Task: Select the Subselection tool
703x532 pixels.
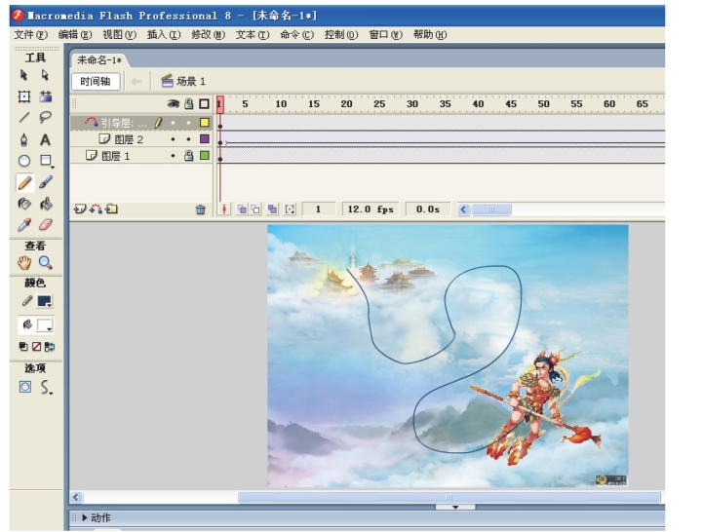Action: 45,75
